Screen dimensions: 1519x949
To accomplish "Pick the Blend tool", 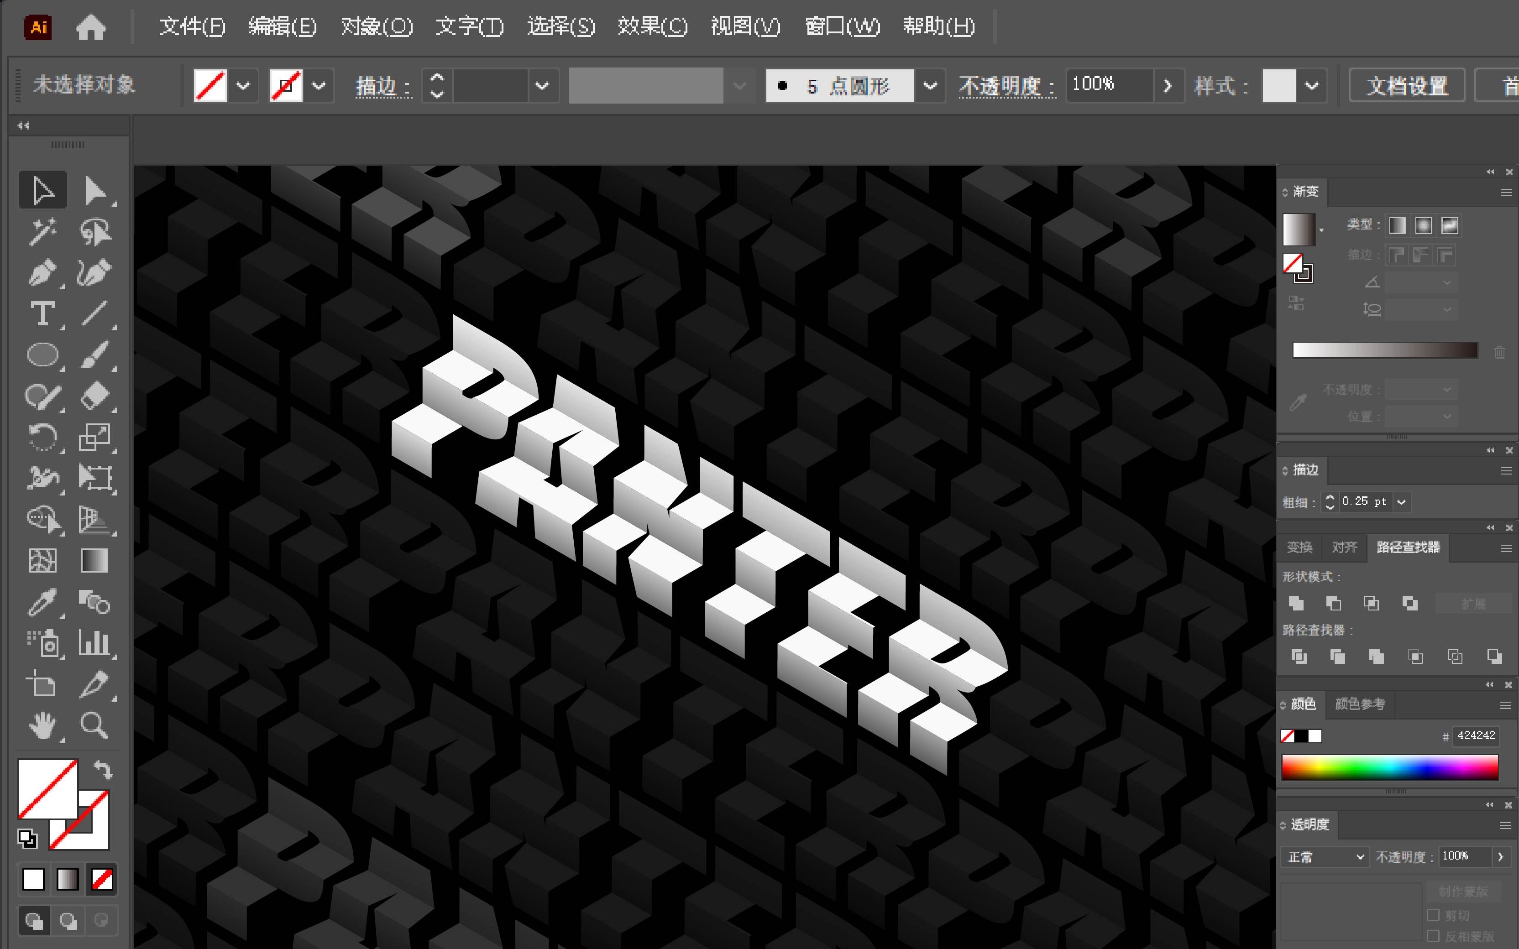I will (x=95, y=602).
